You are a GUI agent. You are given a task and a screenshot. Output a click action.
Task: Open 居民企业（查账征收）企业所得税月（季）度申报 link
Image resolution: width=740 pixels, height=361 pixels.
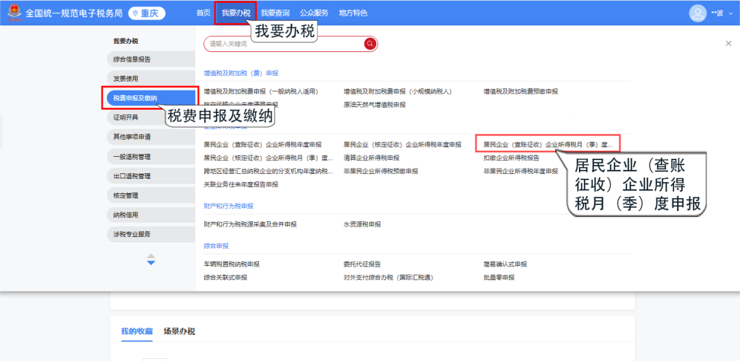[x=547, y=145]
